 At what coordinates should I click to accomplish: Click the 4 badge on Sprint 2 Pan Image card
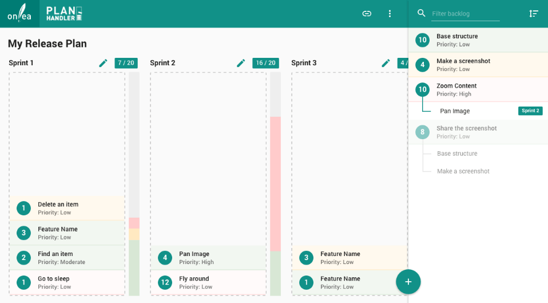[x=165, y=258]
